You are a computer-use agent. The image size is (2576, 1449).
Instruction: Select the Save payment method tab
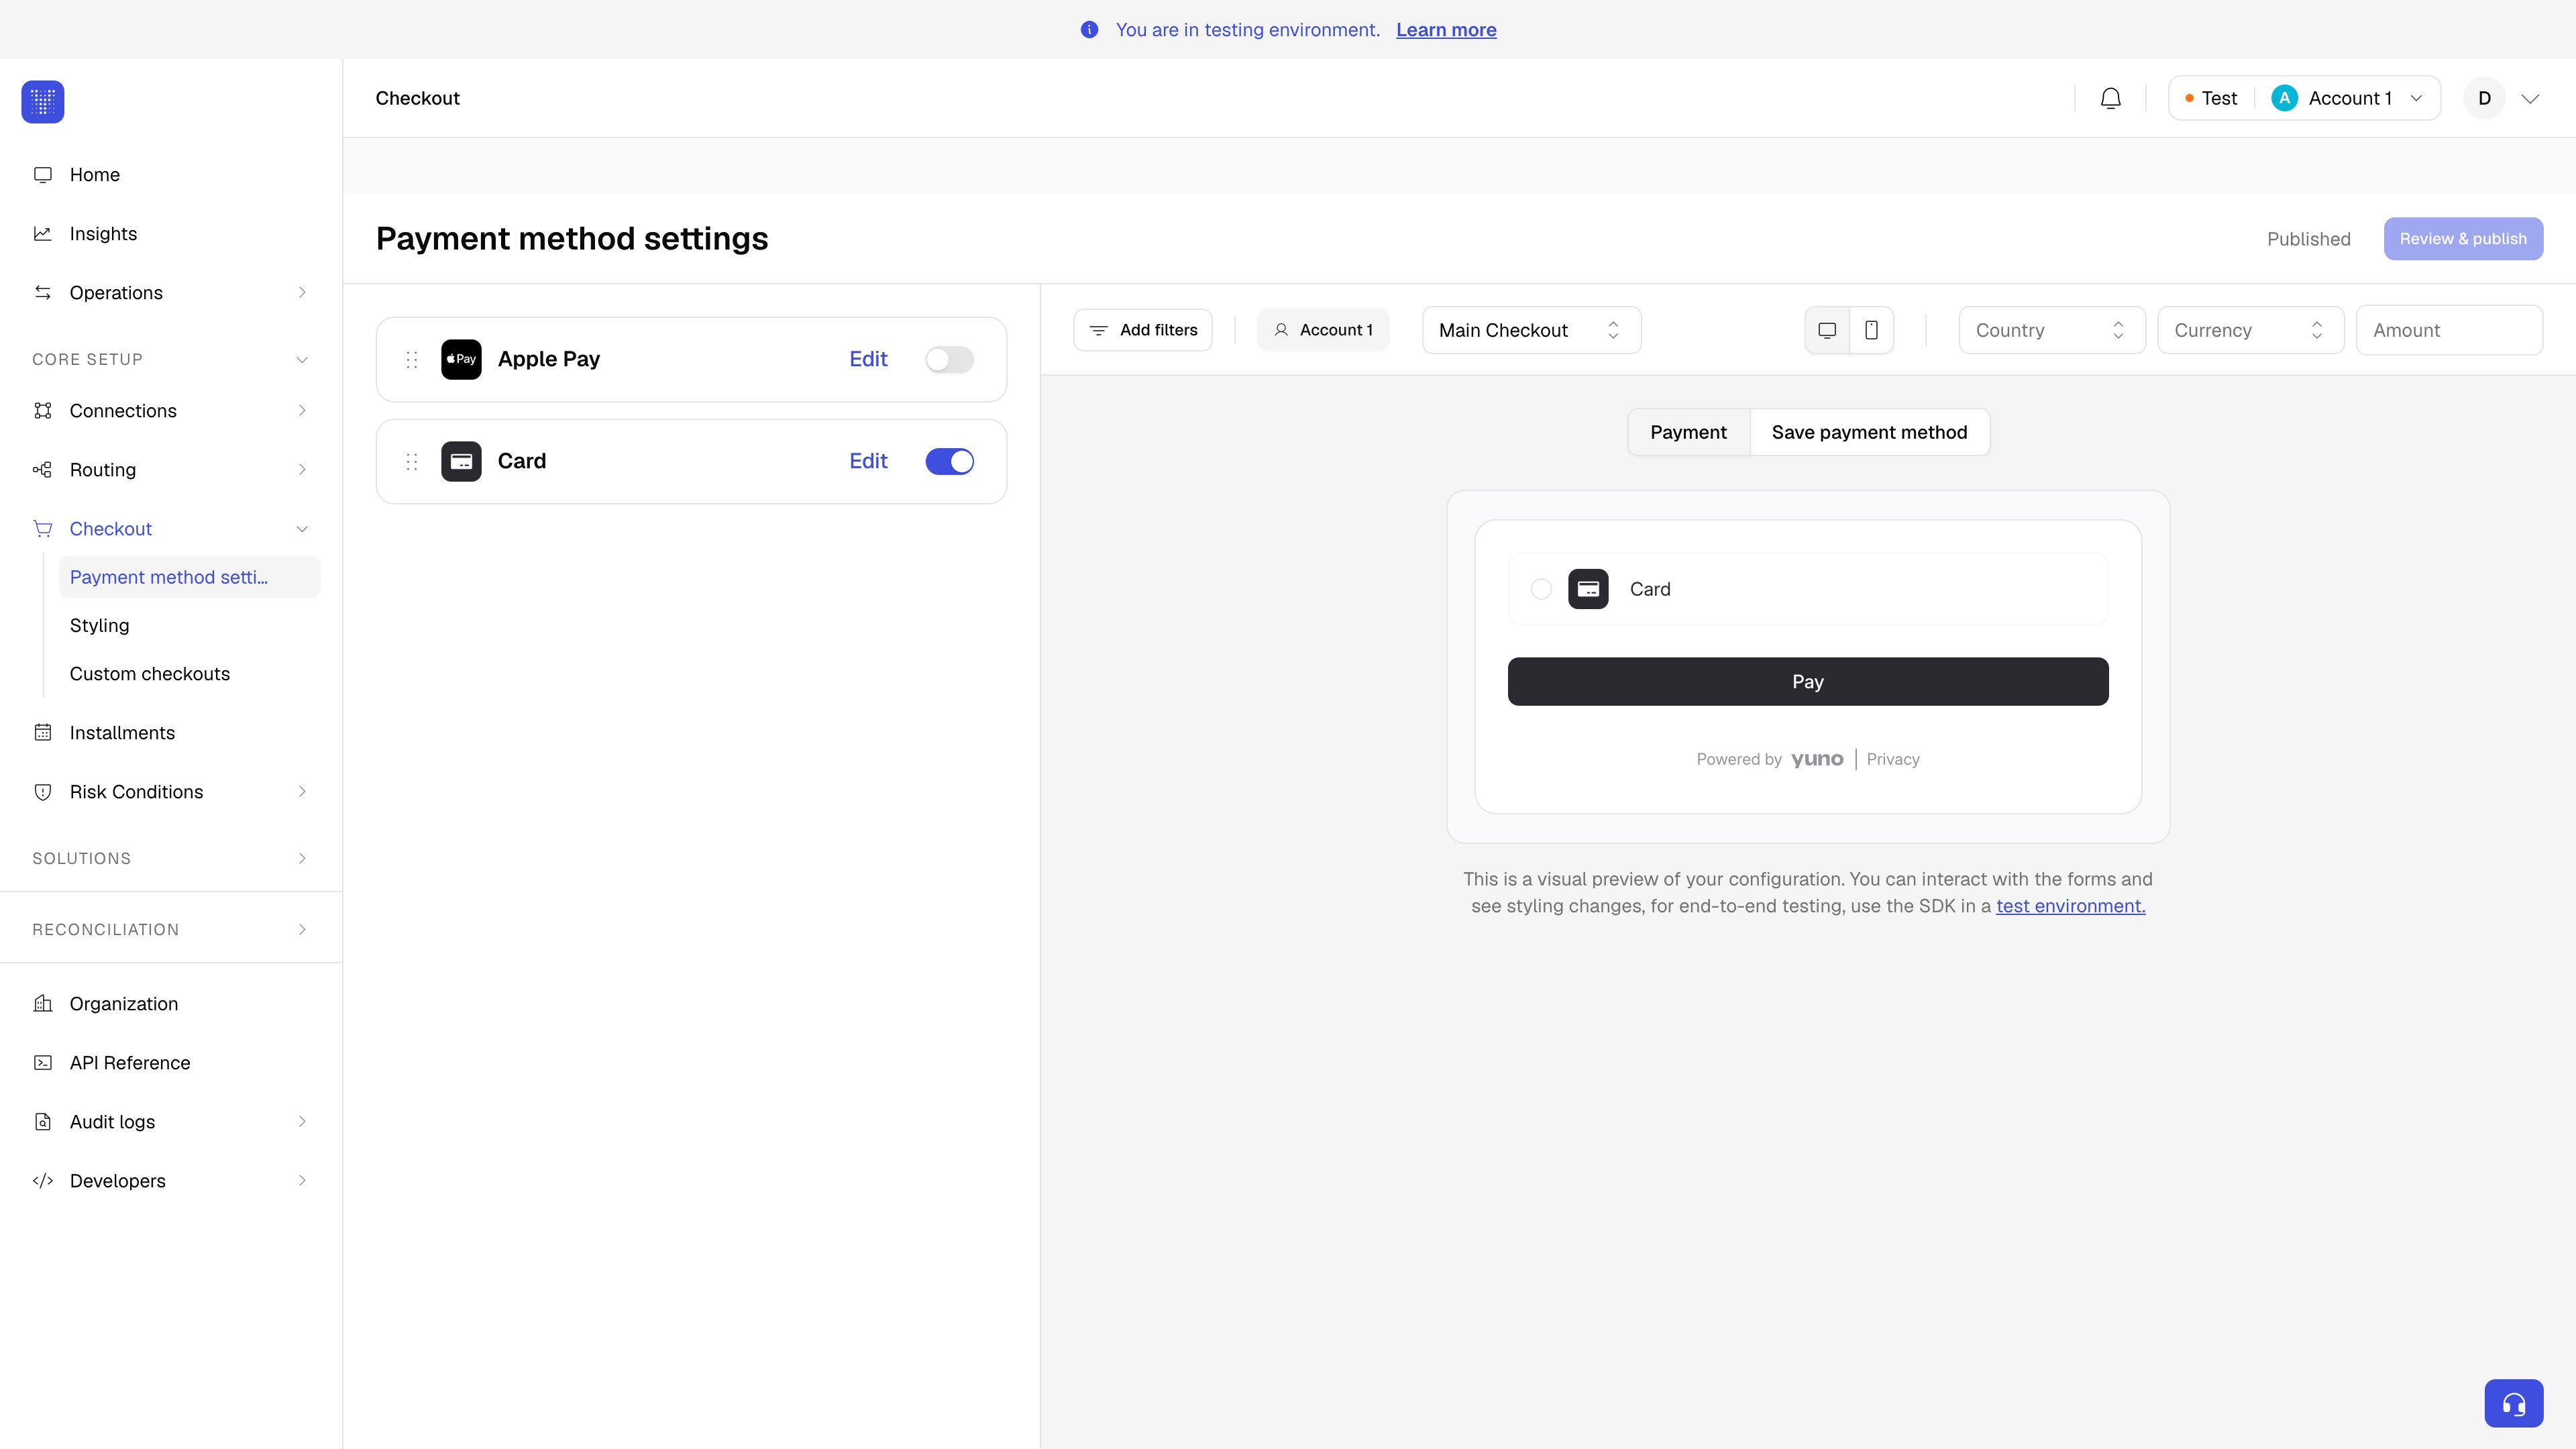click(1869, 432)
